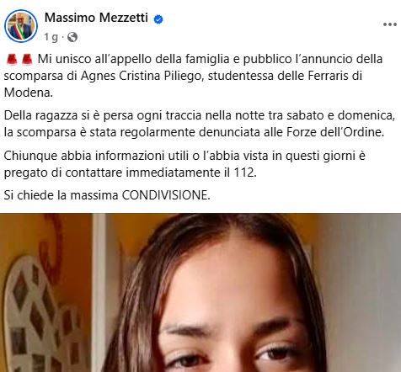This screenshot has width=401, height=372.
Task: Open the three-dot post options menu
Action: click(x=390, y=24)
